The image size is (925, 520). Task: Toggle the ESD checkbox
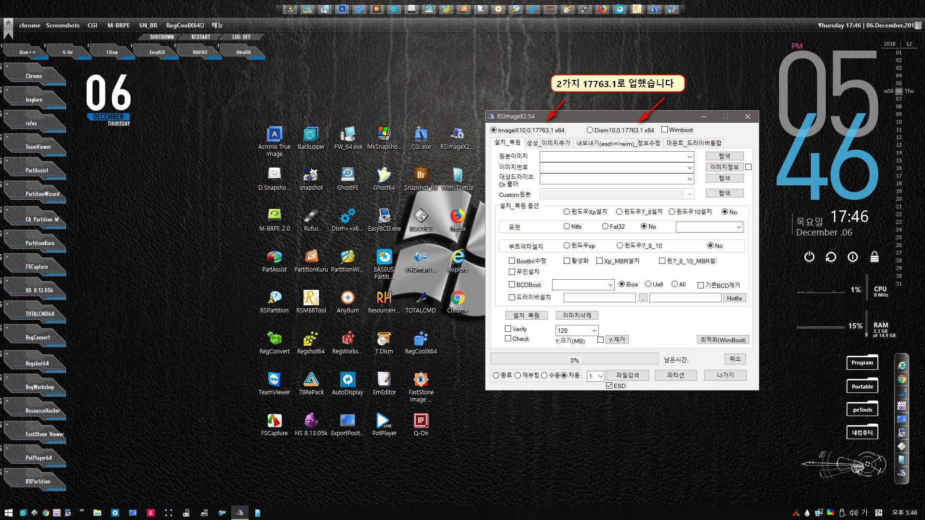click(x=609, y=386)
